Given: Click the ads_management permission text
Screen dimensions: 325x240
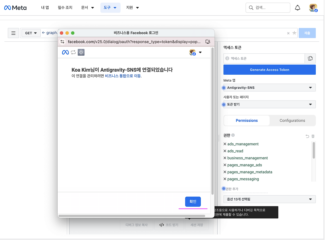Looking at the screenshot, I should click(x=243, y=144).
